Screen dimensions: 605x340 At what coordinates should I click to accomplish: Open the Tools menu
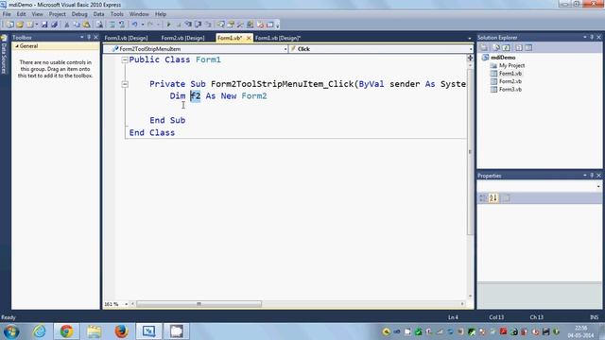[x=117, y=14]
